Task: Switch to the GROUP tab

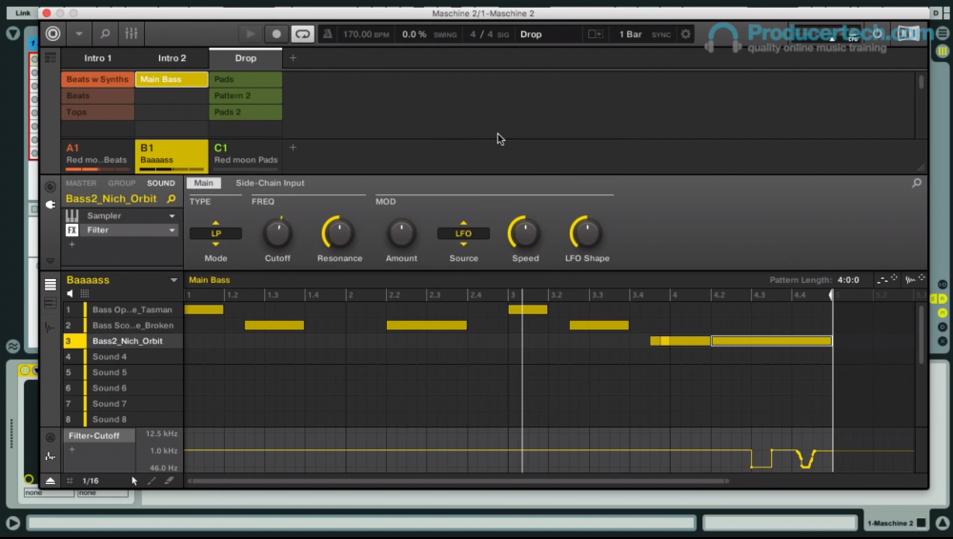Action: (122, 183)
